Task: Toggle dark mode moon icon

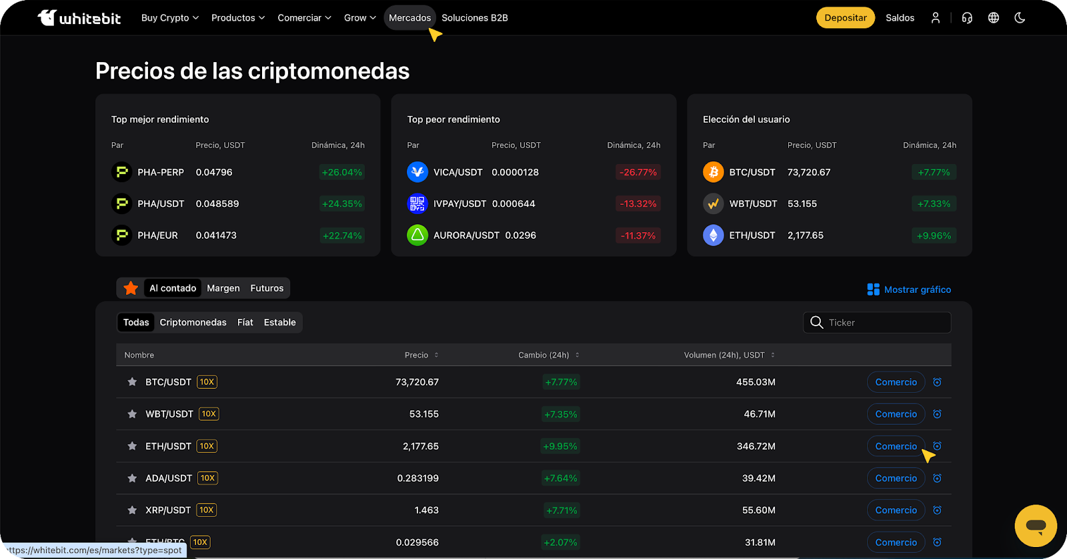Action: (1020, 18)
